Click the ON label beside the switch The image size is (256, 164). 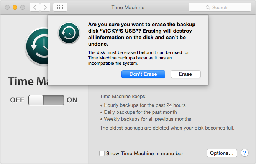(72, 100)
